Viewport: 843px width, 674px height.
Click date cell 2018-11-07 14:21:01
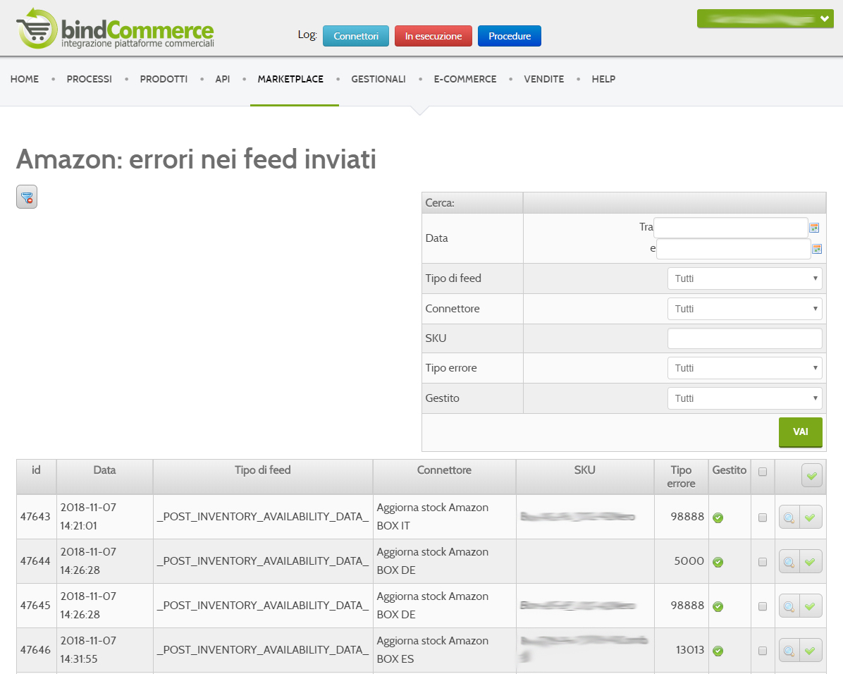point(104,517)
